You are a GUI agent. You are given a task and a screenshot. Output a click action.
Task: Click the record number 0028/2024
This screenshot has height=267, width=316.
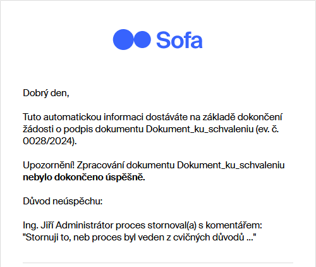(47, 141)
